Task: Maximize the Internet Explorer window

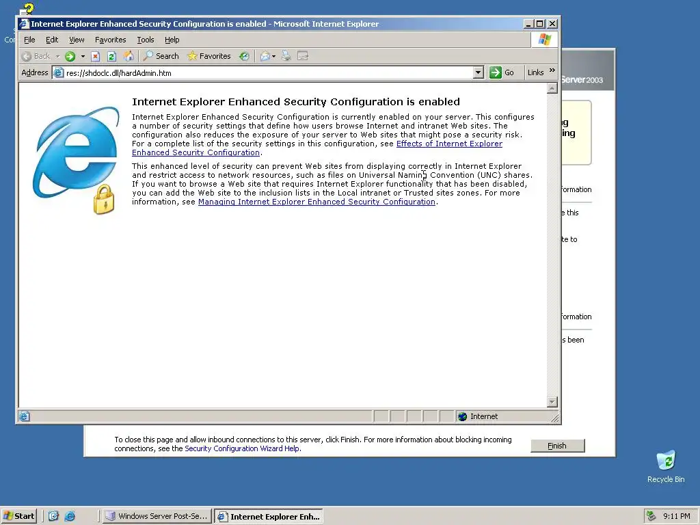Action: click(540, 24)
